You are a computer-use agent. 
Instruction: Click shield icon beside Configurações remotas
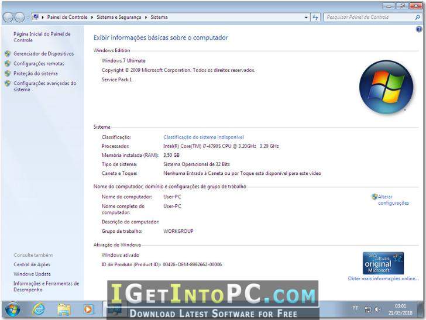point(8,64)
